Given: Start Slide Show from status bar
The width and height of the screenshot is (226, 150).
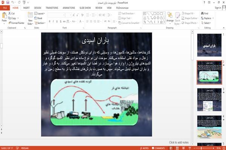Looking at the screenshot, I should (190, 148).
